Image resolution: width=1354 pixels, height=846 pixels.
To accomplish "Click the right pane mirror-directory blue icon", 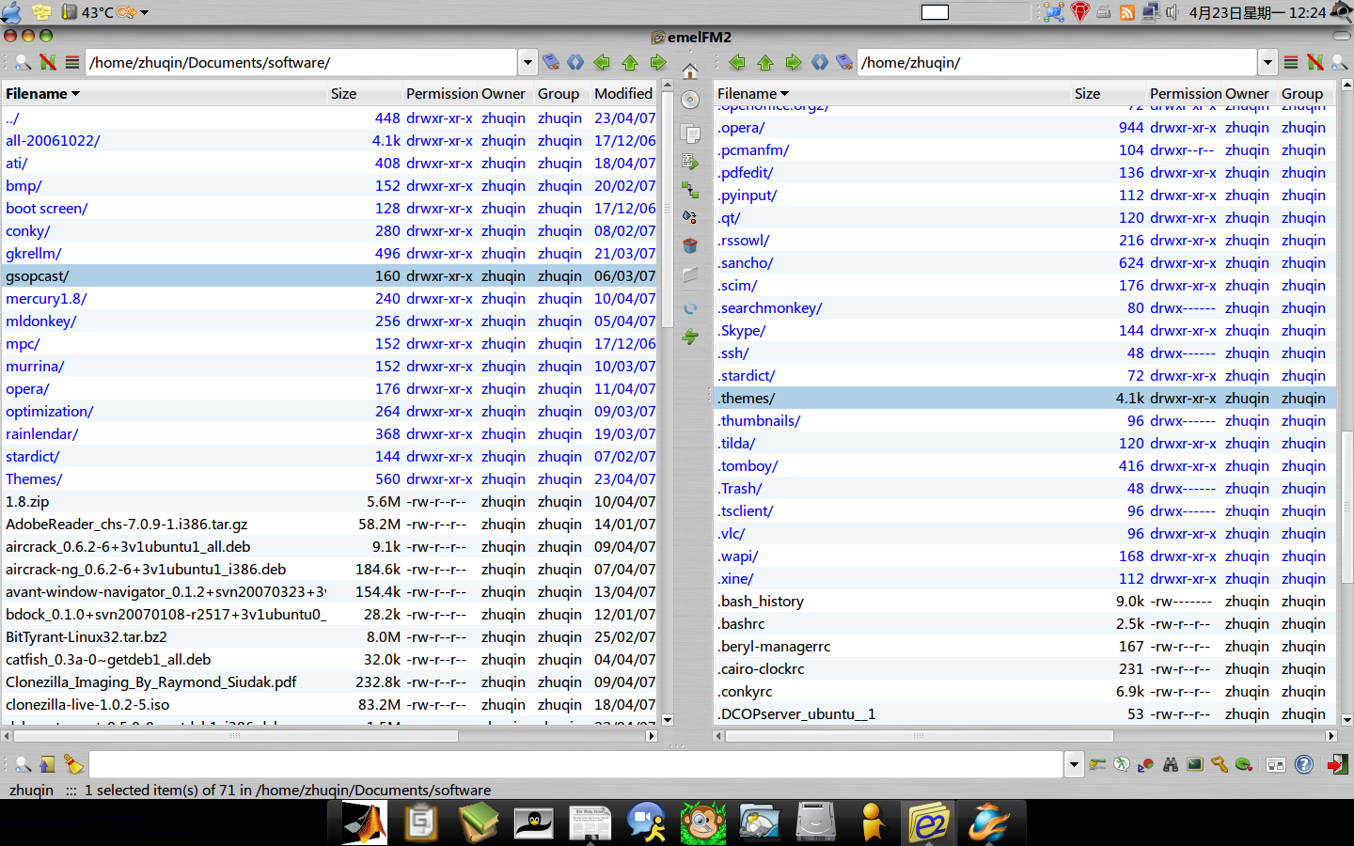I will [x=820, y=62].
